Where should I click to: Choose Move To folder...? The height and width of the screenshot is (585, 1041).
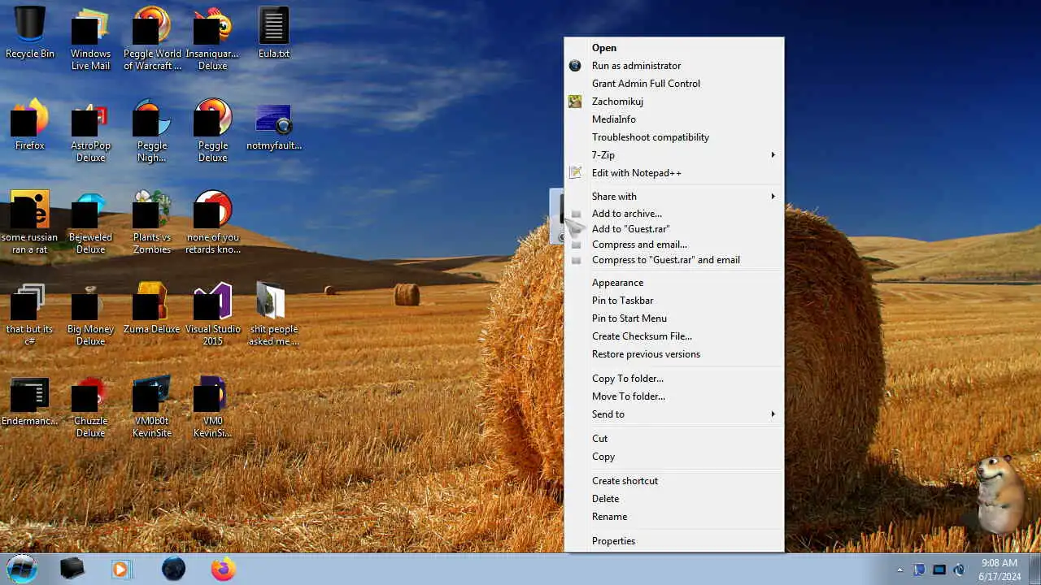click(674, 396)
